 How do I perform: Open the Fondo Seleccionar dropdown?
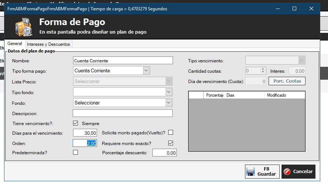(169, 103)
